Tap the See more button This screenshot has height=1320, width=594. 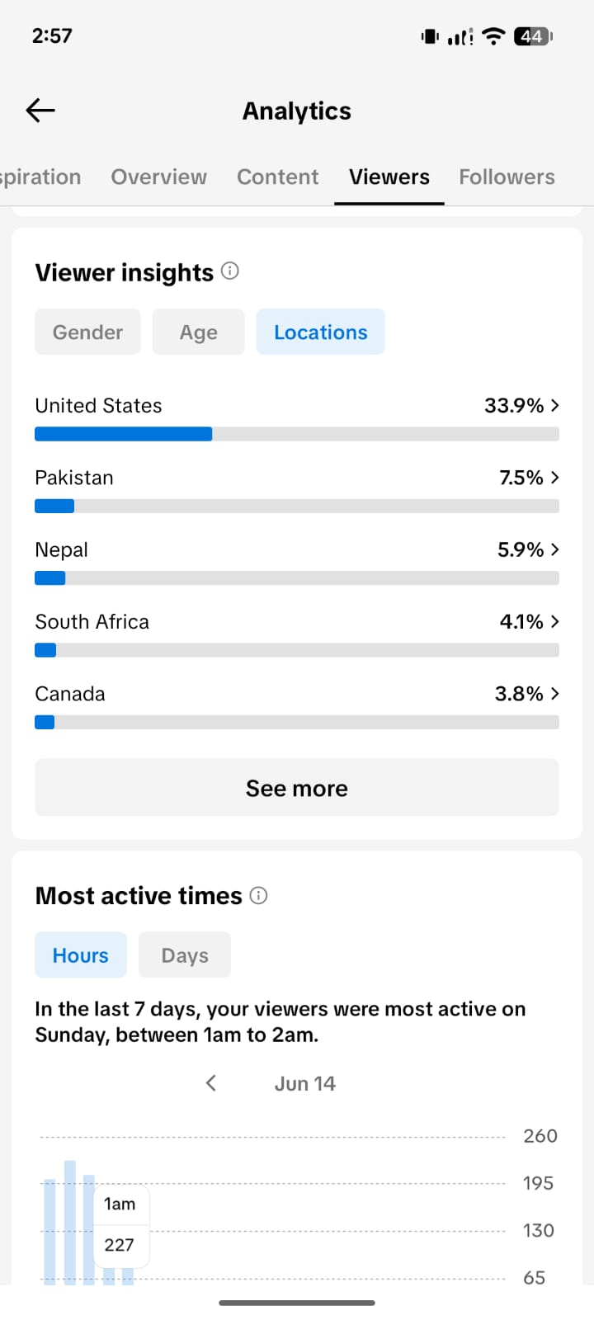[297, 788]
